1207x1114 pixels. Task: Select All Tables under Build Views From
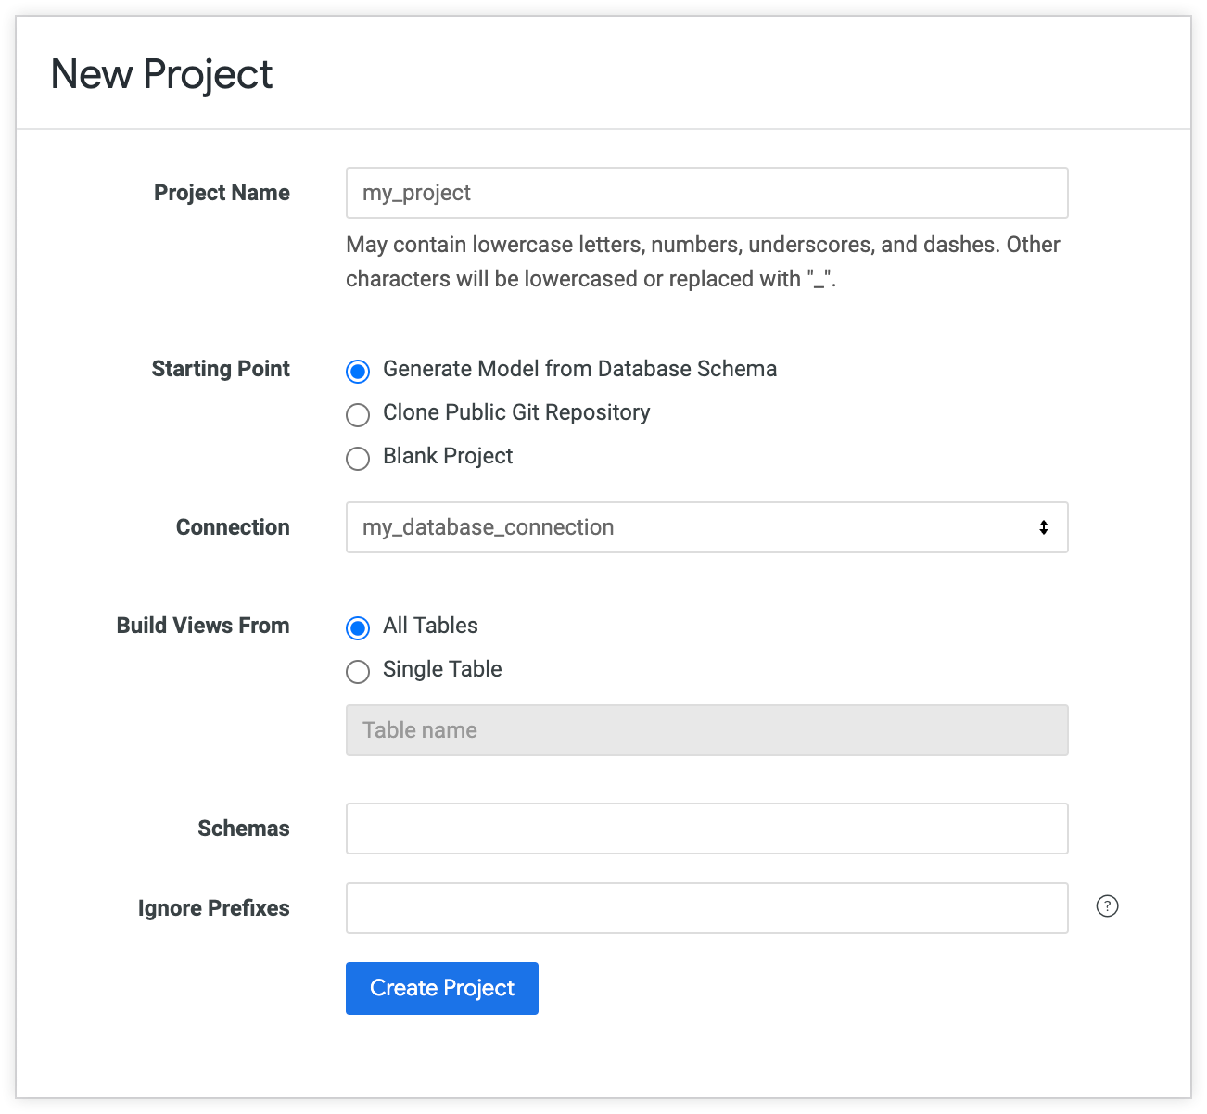click(x=358, y=627)
